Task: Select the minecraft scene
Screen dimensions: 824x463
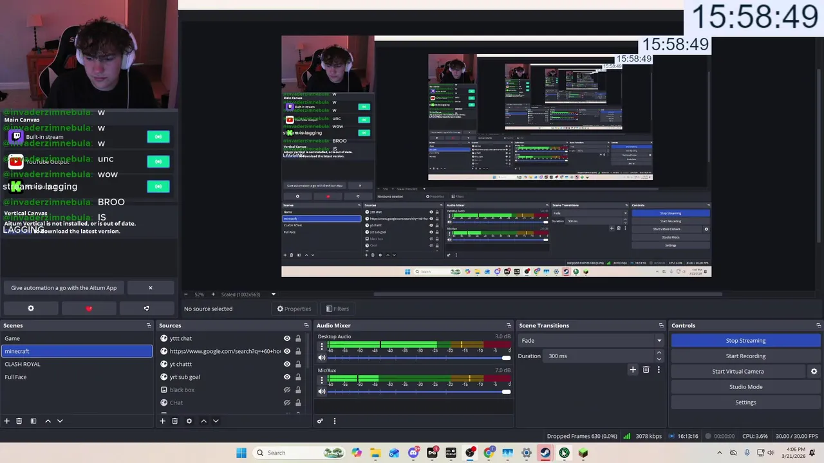Action: tap(77, 351)
